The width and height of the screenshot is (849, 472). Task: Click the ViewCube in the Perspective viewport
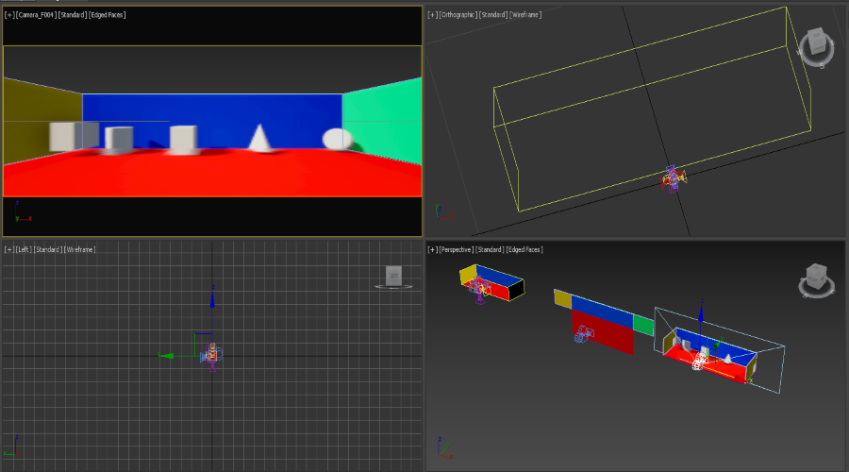[x=817, y=277]
